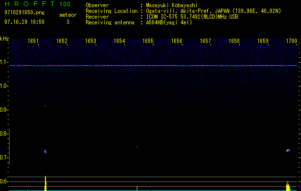
Task: Click the 'meteor' label
Action: coord(68,15)
